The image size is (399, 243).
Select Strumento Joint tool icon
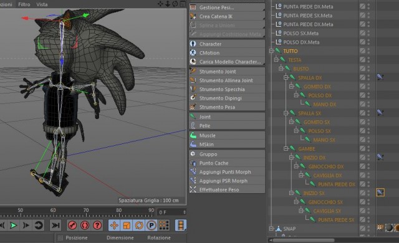tap(193, 72)
